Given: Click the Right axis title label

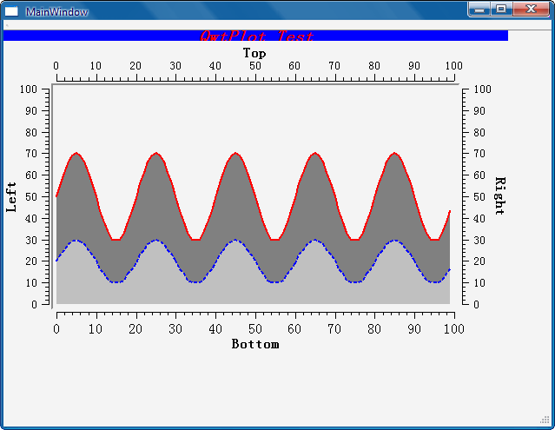Looking at the screenshot, I should [x=499, y=195].
